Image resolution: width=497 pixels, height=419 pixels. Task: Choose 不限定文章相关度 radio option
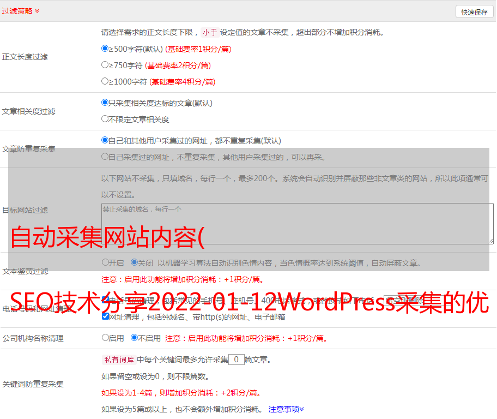click(x=105, y=119)
